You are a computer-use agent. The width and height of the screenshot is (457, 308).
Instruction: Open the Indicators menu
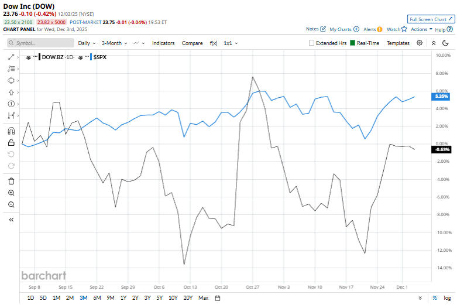(163, 43)
